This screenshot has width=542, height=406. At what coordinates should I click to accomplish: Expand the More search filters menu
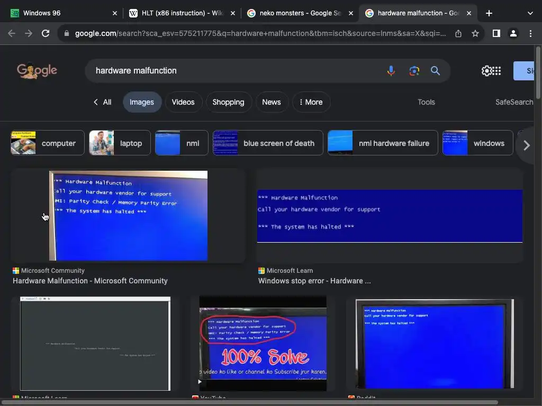coord(311,102)
